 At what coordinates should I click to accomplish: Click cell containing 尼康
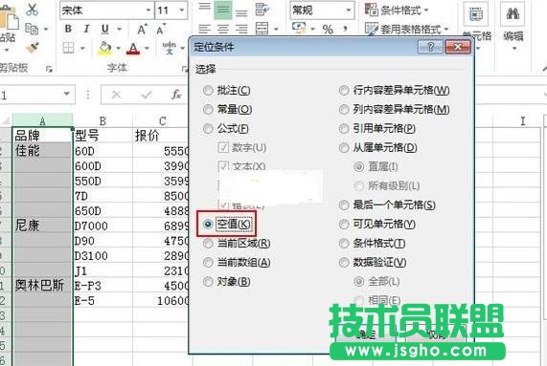42,226
